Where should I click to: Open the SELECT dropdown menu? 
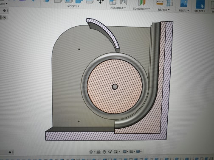click(x=200, y=11)
